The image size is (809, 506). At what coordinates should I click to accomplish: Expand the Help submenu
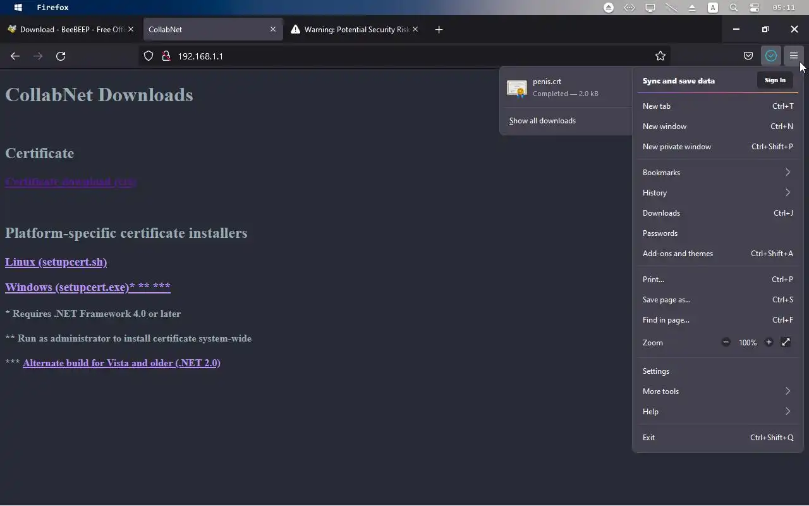click(x=718, y=412)
